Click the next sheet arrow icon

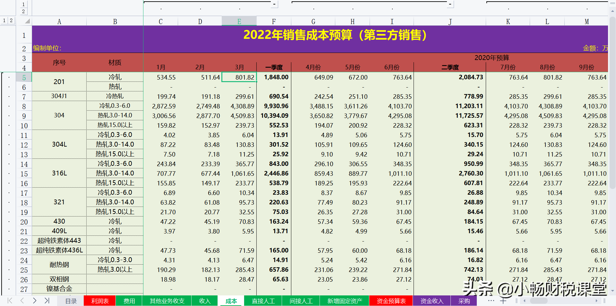35,301
